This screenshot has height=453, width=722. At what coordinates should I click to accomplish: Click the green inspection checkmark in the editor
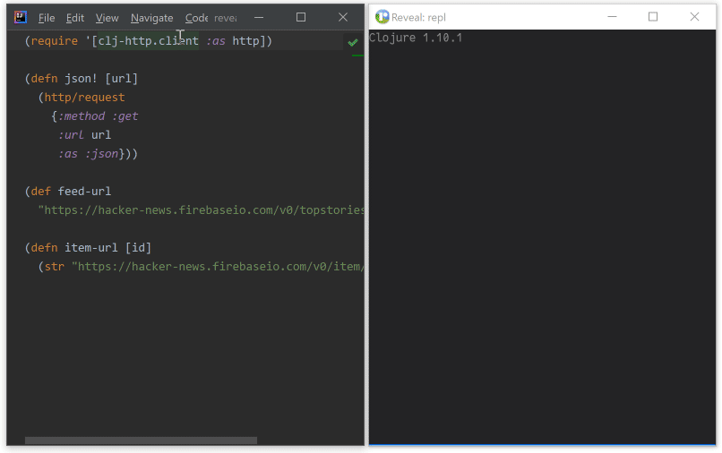pyautogui.click(x=353, y=43)
